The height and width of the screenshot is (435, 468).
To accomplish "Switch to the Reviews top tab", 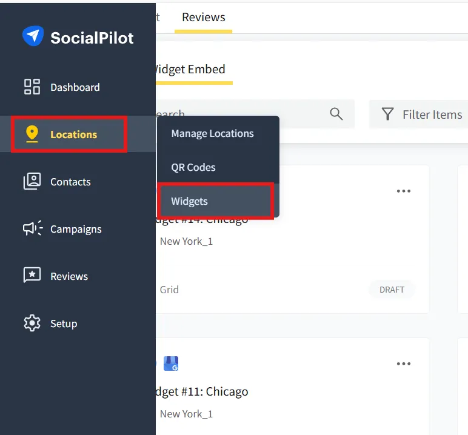I will pyautogui.click(x=204, y=18).
